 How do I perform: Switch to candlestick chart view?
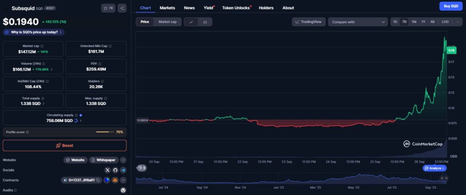click(205, 22)
